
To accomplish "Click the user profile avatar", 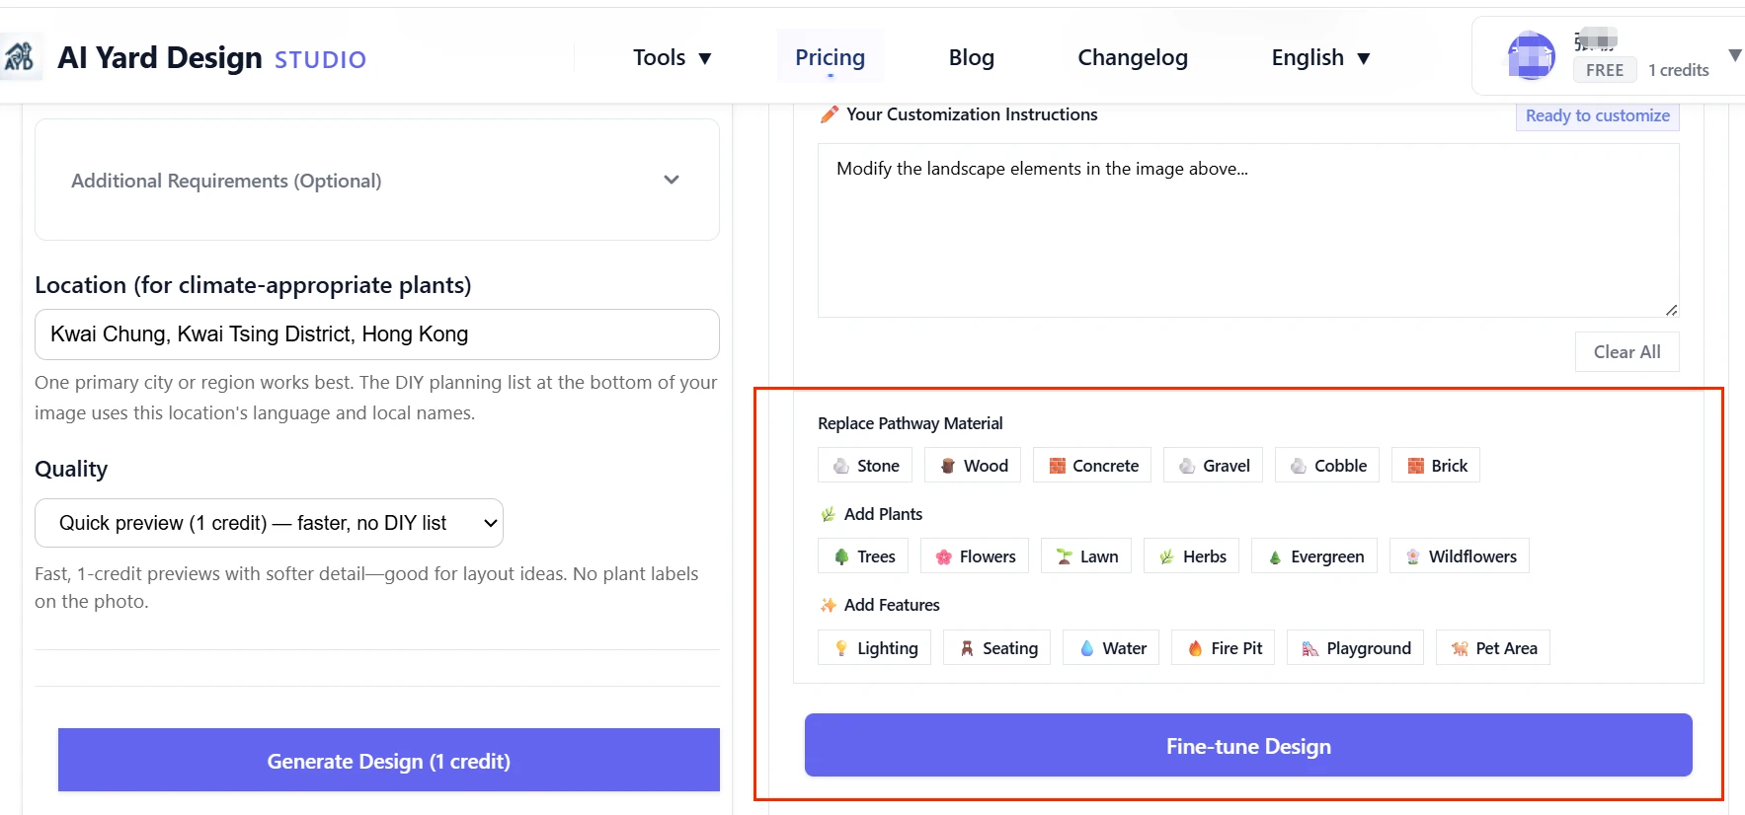I will click(x=1531, y=55).
